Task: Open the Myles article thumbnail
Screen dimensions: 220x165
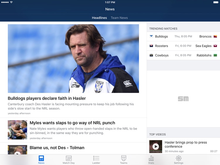Action: (x=18, y=130)
